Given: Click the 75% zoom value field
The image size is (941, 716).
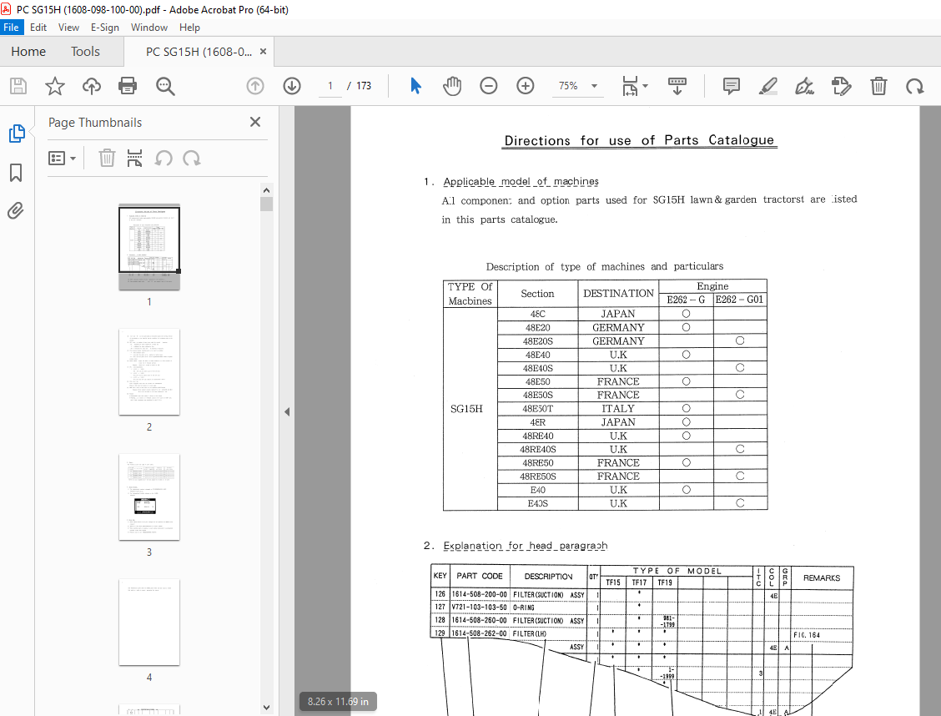Looking at the screenshot, I should 568,86.
